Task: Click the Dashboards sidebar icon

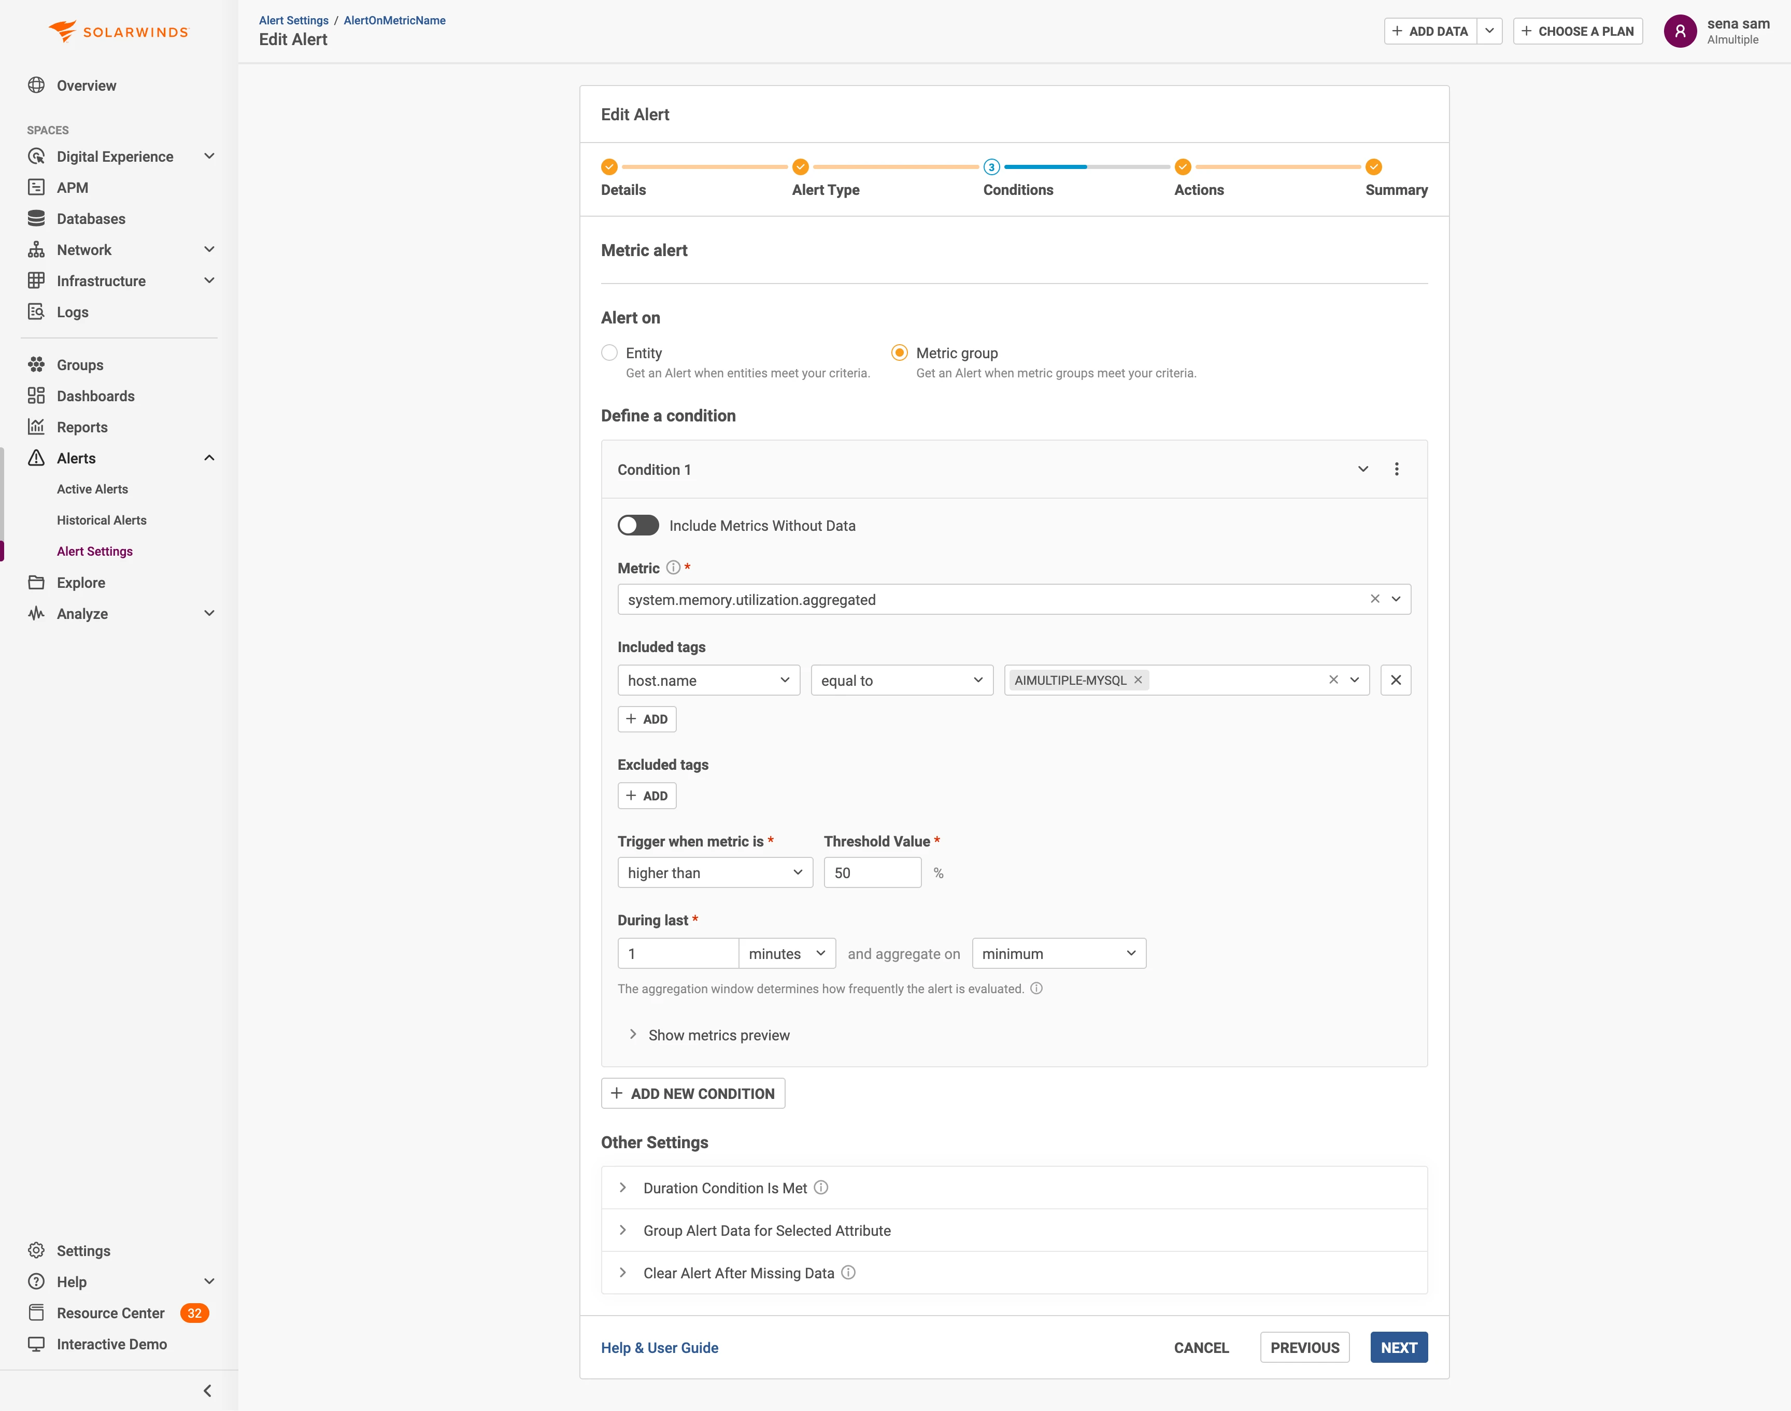Action: tap(36, 396)
